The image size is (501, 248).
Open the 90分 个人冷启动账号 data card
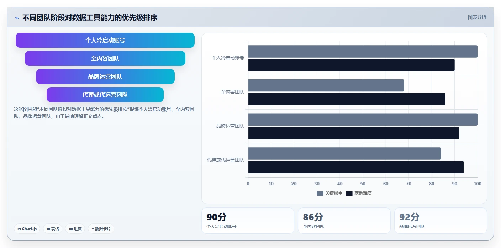(248, 221)
